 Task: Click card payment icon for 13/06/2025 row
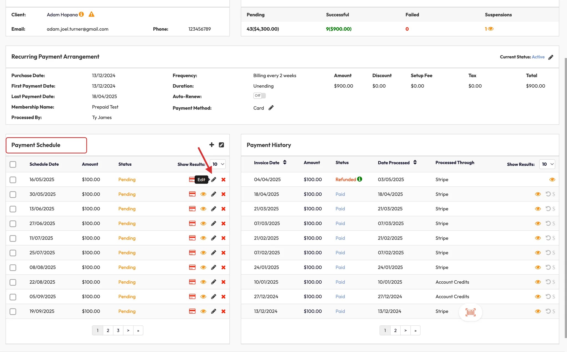(x=192, y=209)
